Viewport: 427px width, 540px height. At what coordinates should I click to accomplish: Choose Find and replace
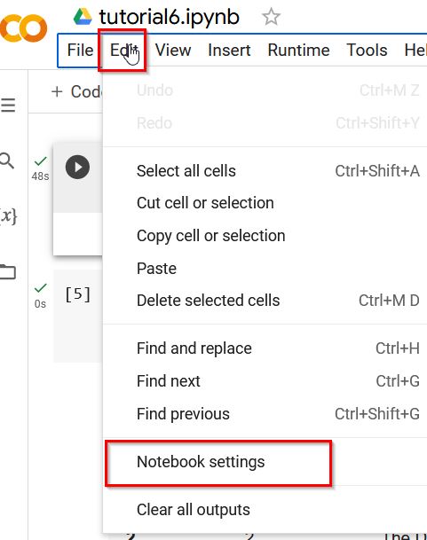tap(265, 348)
